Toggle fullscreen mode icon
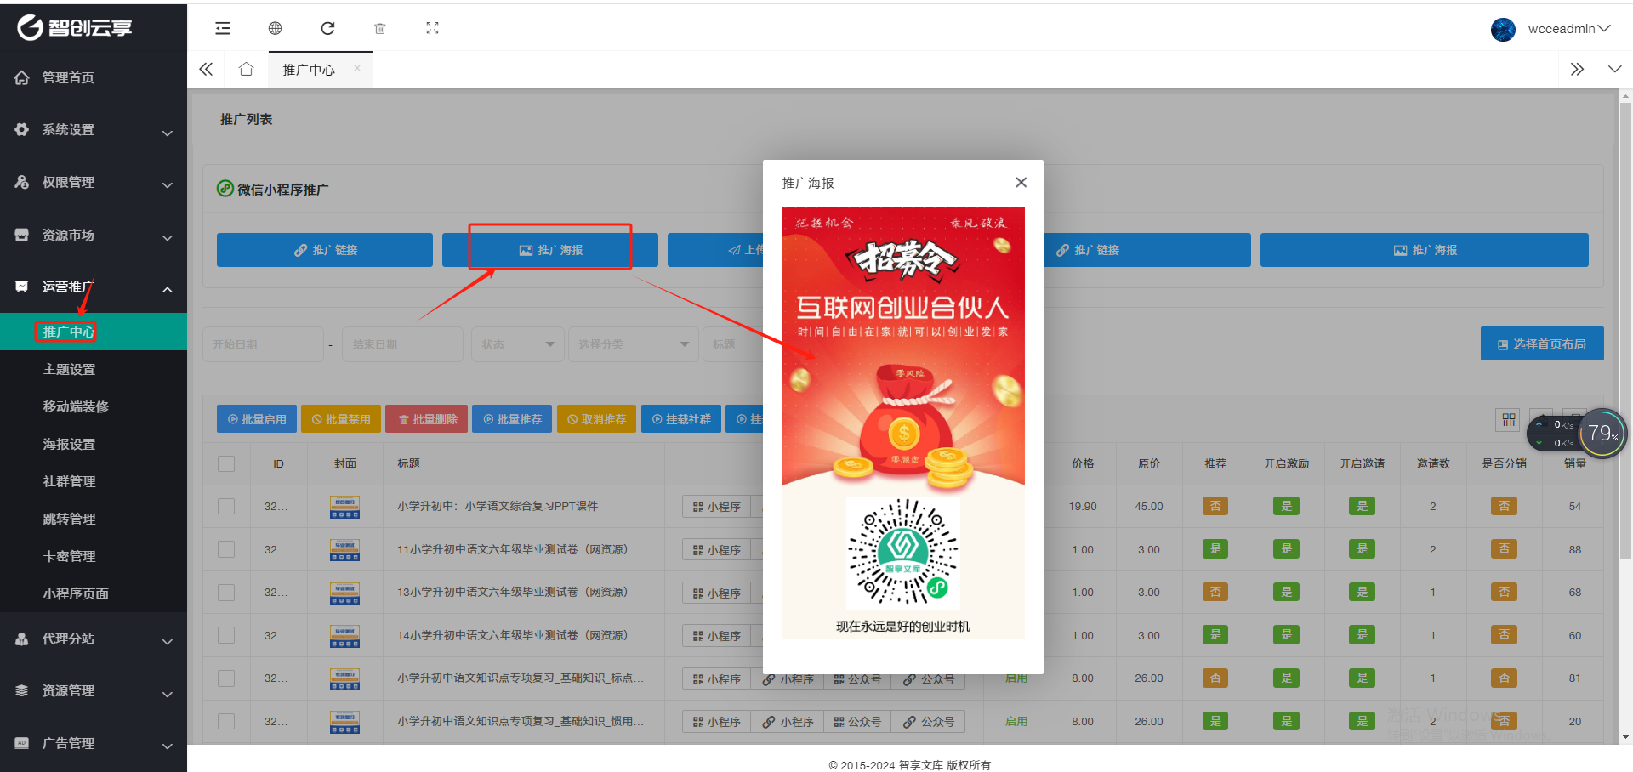This screenshot has width=1633, height=772. (432, 28)
